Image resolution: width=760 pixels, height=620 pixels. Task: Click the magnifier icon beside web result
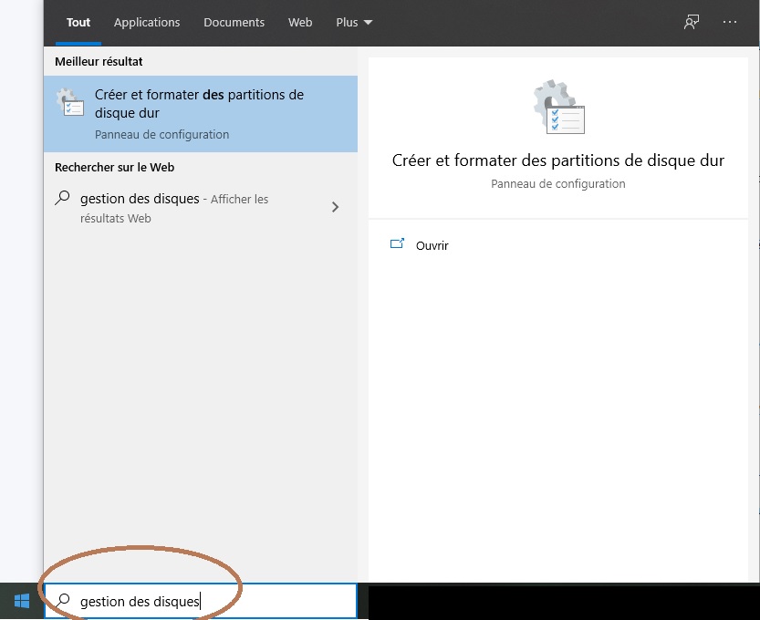click(x=63, y=198)
